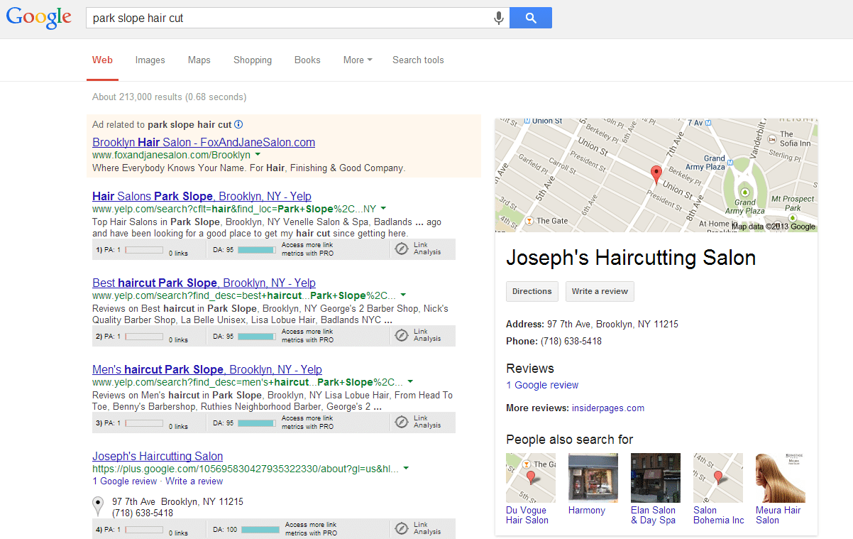Click the Link Analysis compass icon for result 1
853x539 pixels.
(x=402, y=249)
